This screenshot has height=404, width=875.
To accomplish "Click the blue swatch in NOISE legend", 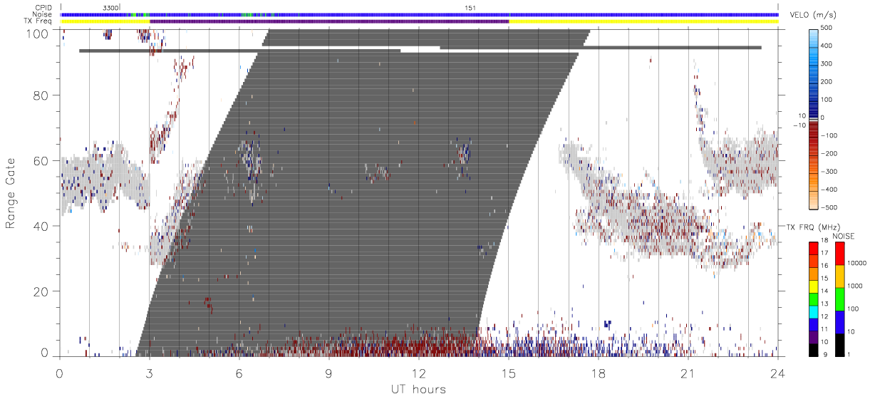I will click(x=840, y=322).
